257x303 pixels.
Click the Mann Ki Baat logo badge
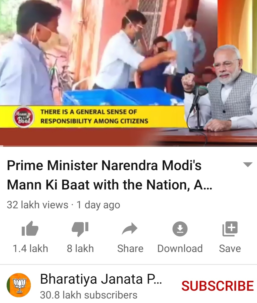[x=23, y=117]
